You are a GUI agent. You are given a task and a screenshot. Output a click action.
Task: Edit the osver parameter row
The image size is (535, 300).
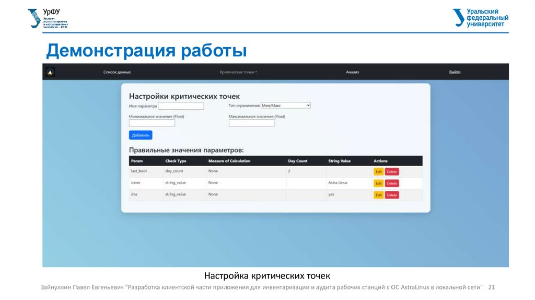click(x=378, y=183)
